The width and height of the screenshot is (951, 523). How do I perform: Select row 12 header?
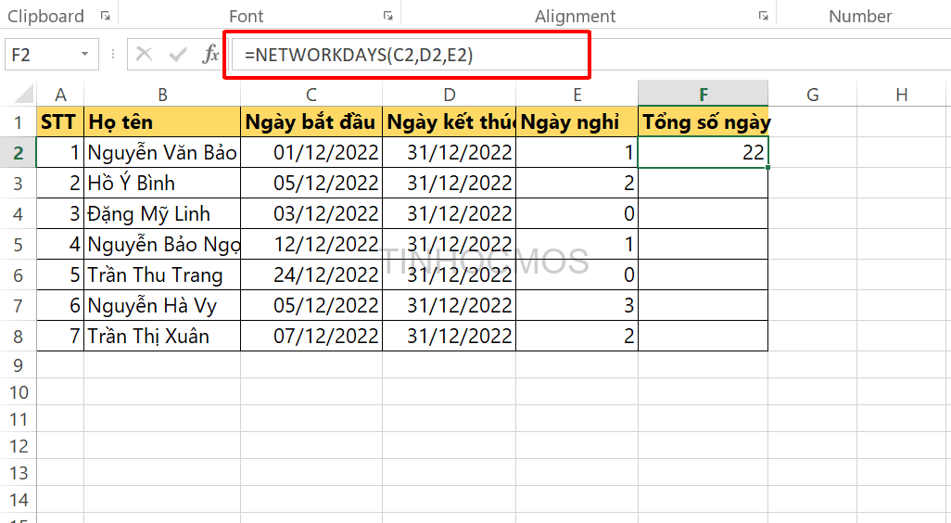(19, 446)
